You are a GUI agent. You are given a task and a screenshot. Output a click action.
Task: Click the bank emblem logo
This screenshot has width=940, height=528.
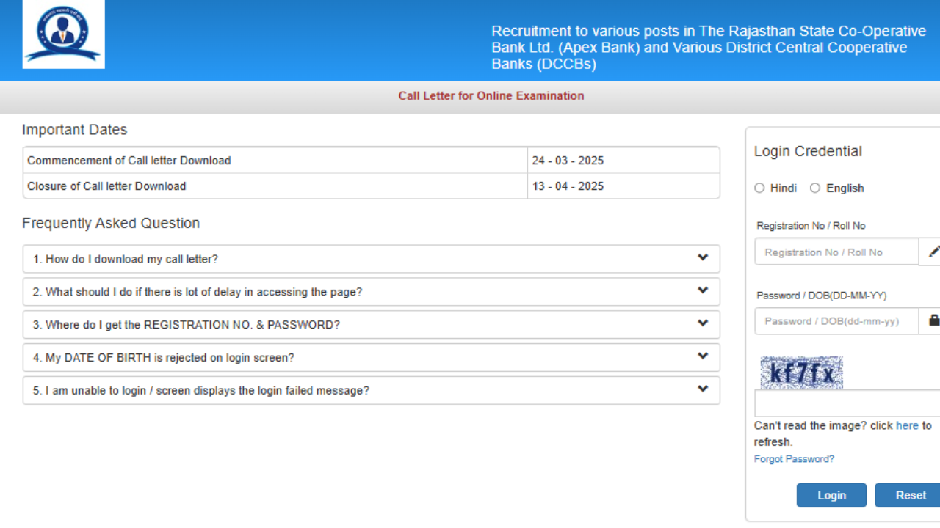pos(62,34)
